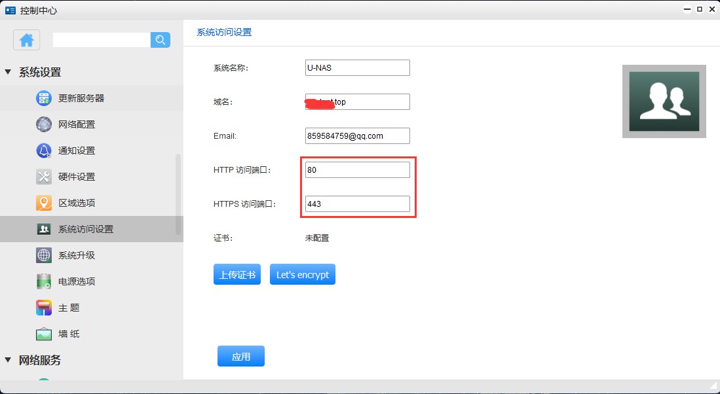Screen dimensions: 720x394
Task: Select hardware settings (硬件设置) wrench icon
Action: click(44, 177)
